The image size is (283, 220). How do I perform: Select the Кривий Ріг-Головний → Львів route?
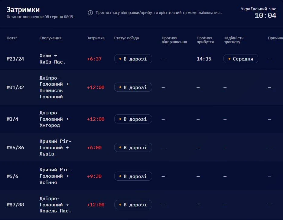[x=55, y=147]
